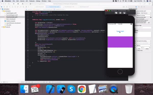Choose file location with the folder icon

(151, 17)
